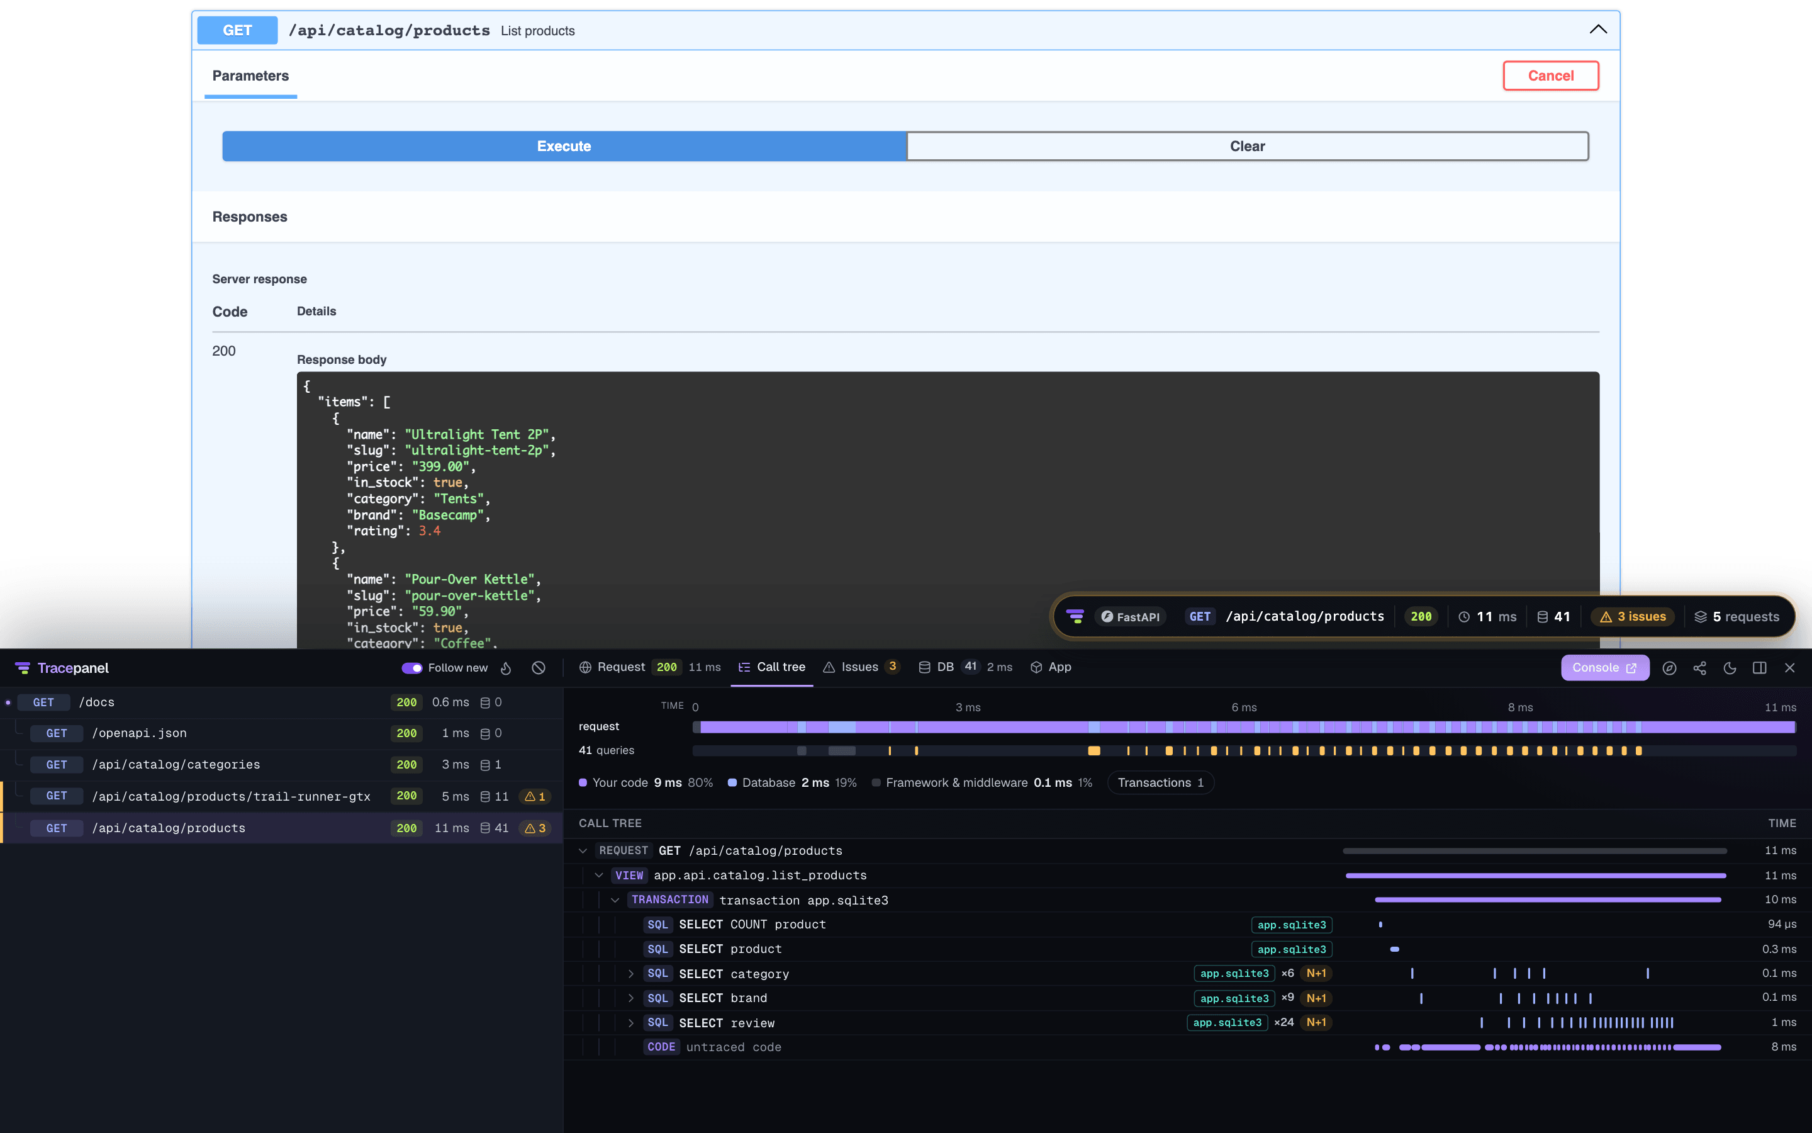Select the GET /openapi.json request row
Viewport: 1812px width, 1133px height.
point(281,733)
